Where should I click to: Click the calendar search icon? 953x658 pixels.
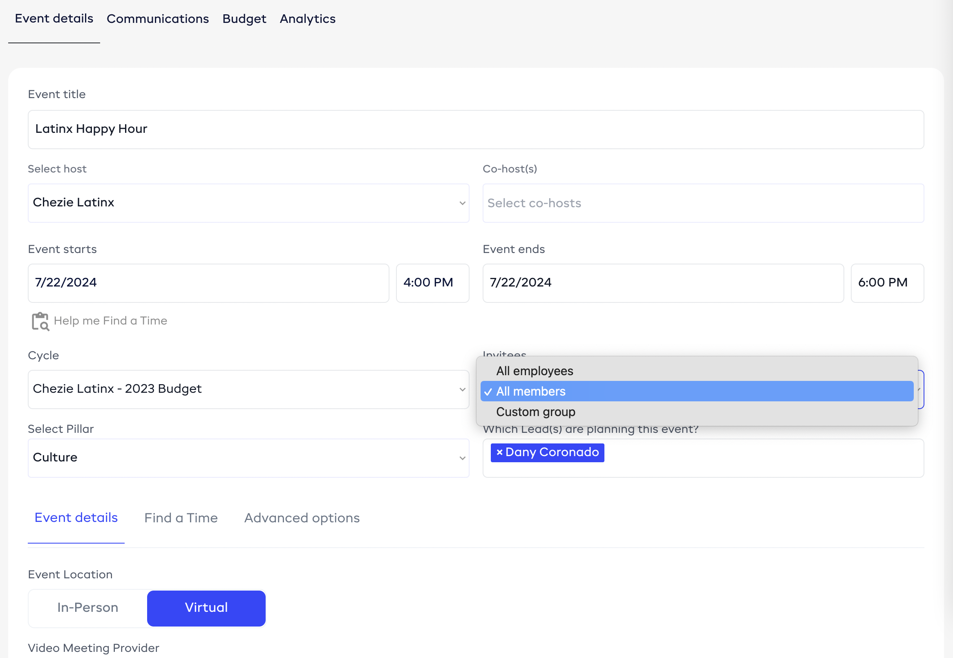click(40, 321)
